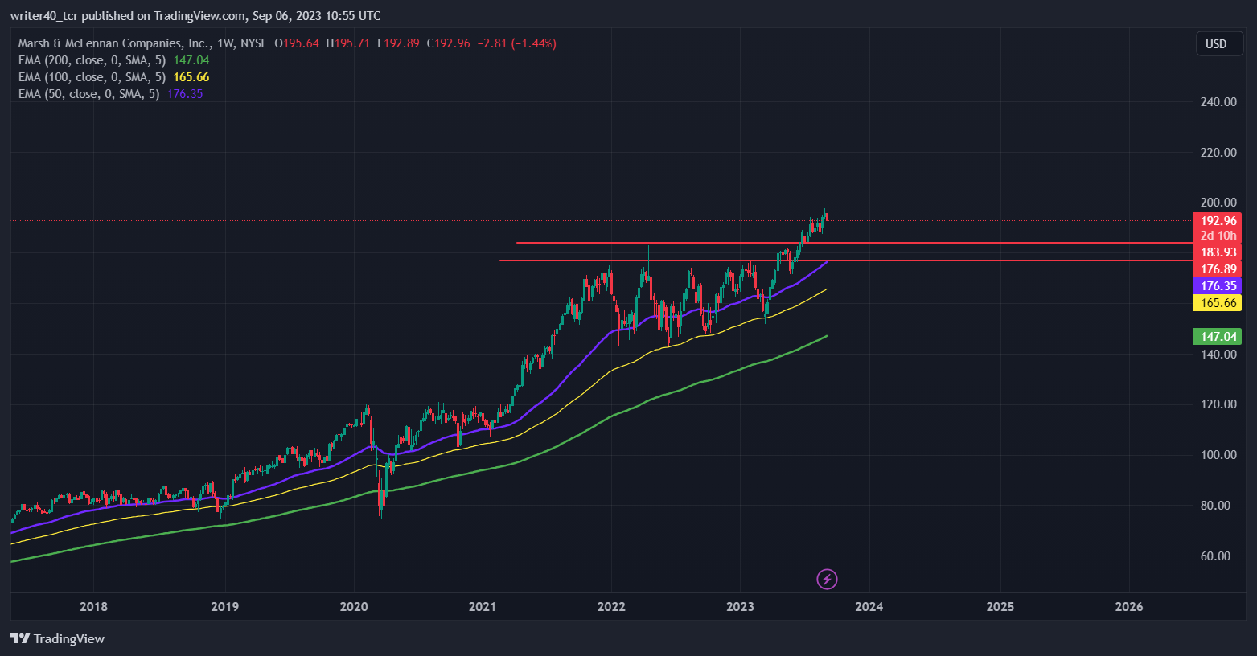This screenshot has height=656, width=1257.
Task: Click the 2021 label on time axis
Action: click(483, 606)
